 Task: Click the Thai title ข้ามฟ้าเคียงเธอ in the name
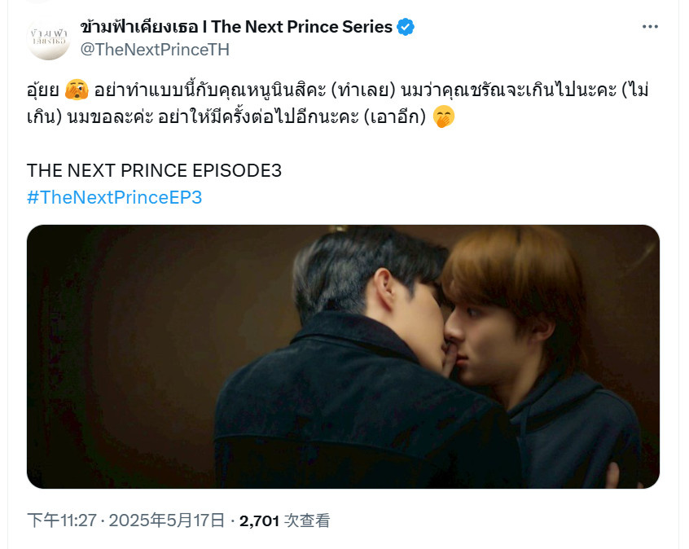coord(138,27)
